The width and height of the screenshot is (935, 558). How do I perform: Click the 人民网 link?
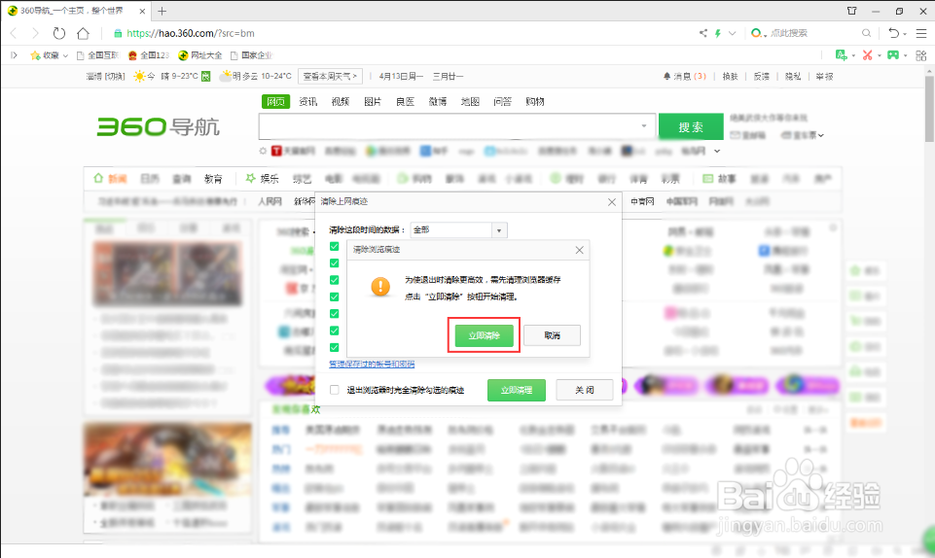tap(270, 202)
